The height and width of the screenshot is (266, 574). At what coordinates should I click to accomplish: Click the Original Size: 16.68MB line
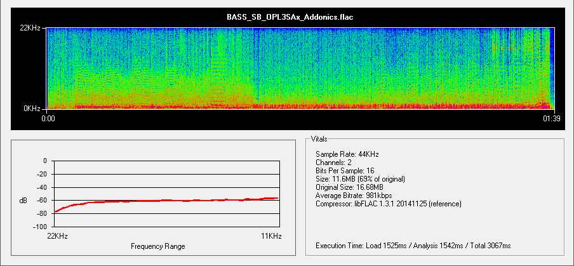(x=349, y=187)
